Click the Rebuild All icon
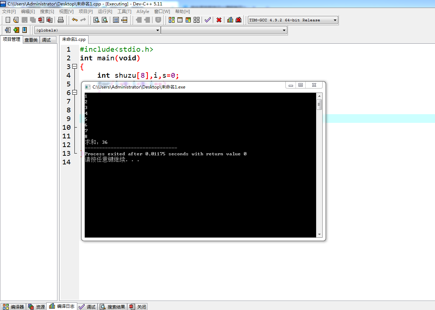Image resolution: width=435 pixels, height=310 pixels. 197,20
